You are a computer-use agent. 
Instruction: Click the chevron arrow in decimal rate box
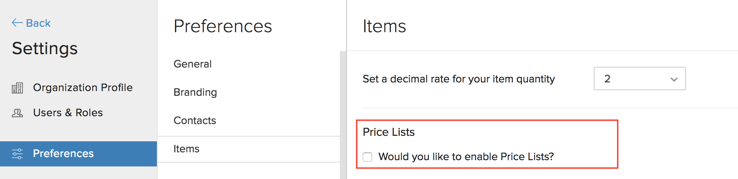pos(674,79)
